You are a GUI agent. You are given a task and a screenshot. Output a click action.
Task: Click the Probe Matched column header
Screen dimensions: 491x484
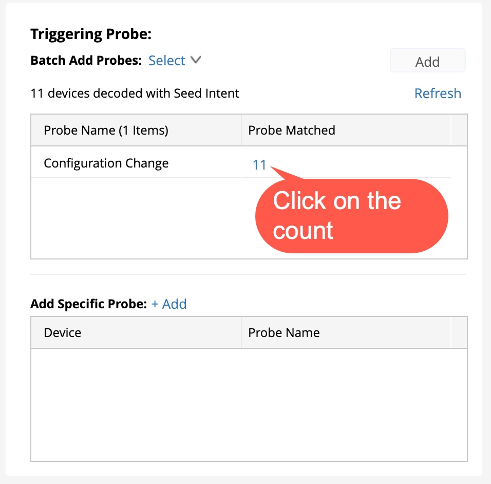[x=292, y=131]
